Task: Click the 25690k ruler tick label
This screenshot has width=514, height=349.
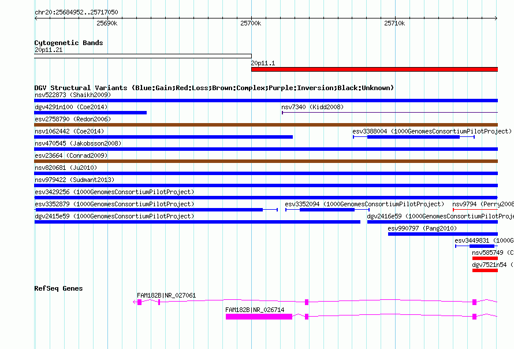Action: point(107,23)
